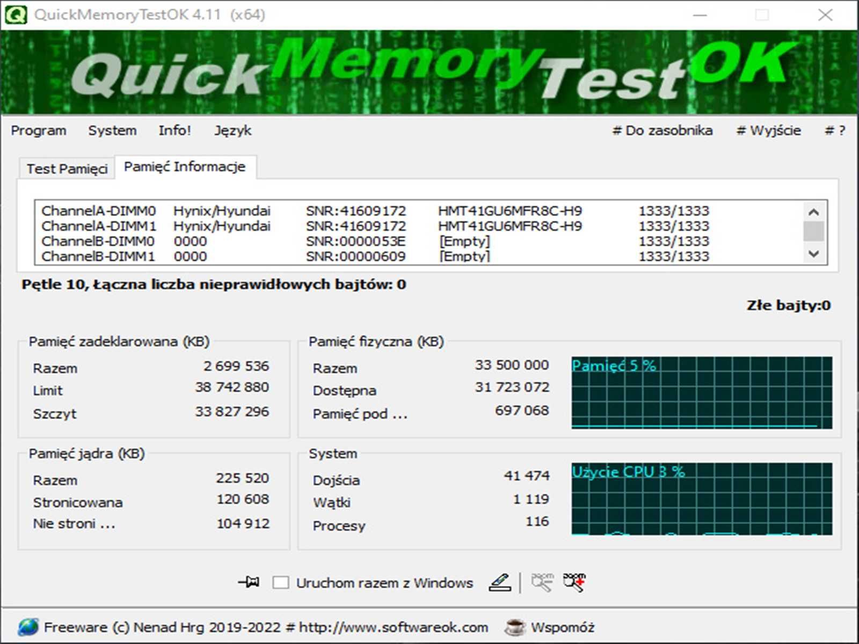The image size is (859, 644).
Task: Click the Wątki value 1 119
Action: (531, 499)
